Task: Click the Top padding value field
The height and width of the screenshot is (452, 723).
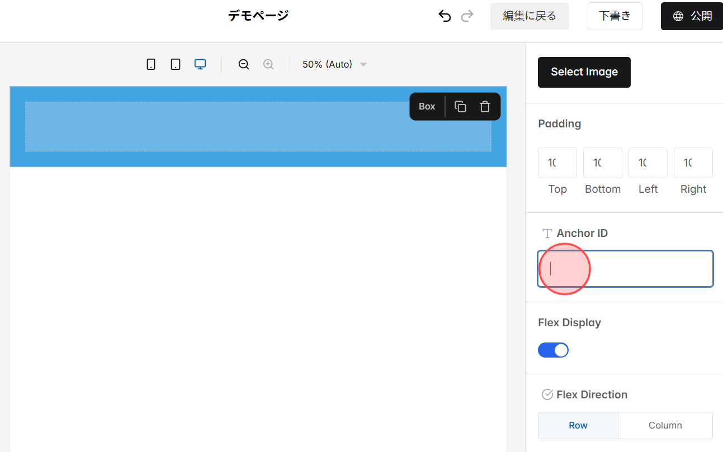Action: point(557,163)
